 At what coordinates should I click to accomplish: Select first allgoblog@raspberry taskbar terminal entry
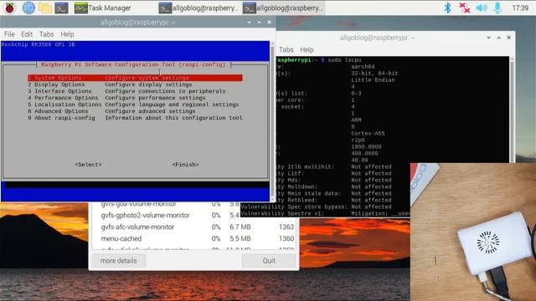coord(198,8)
